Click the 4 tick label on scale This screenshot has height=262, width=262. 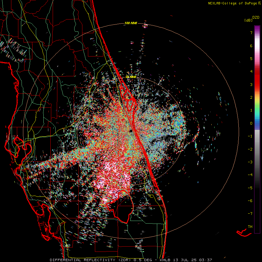pyautogui.click(x=251, y=72)
